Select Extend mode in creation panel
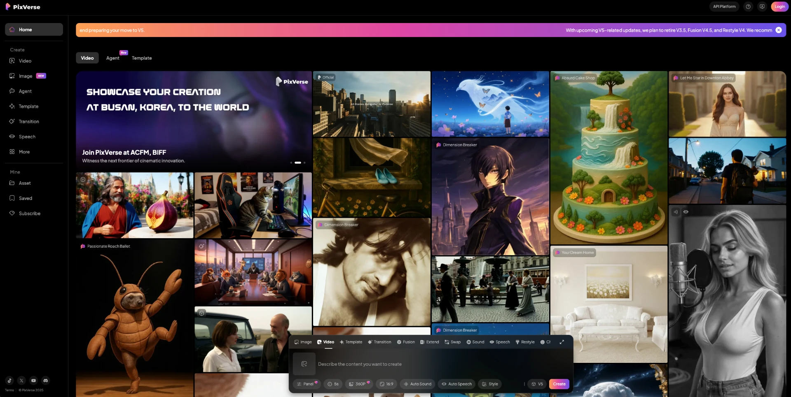791x397 pixels. 429,342
